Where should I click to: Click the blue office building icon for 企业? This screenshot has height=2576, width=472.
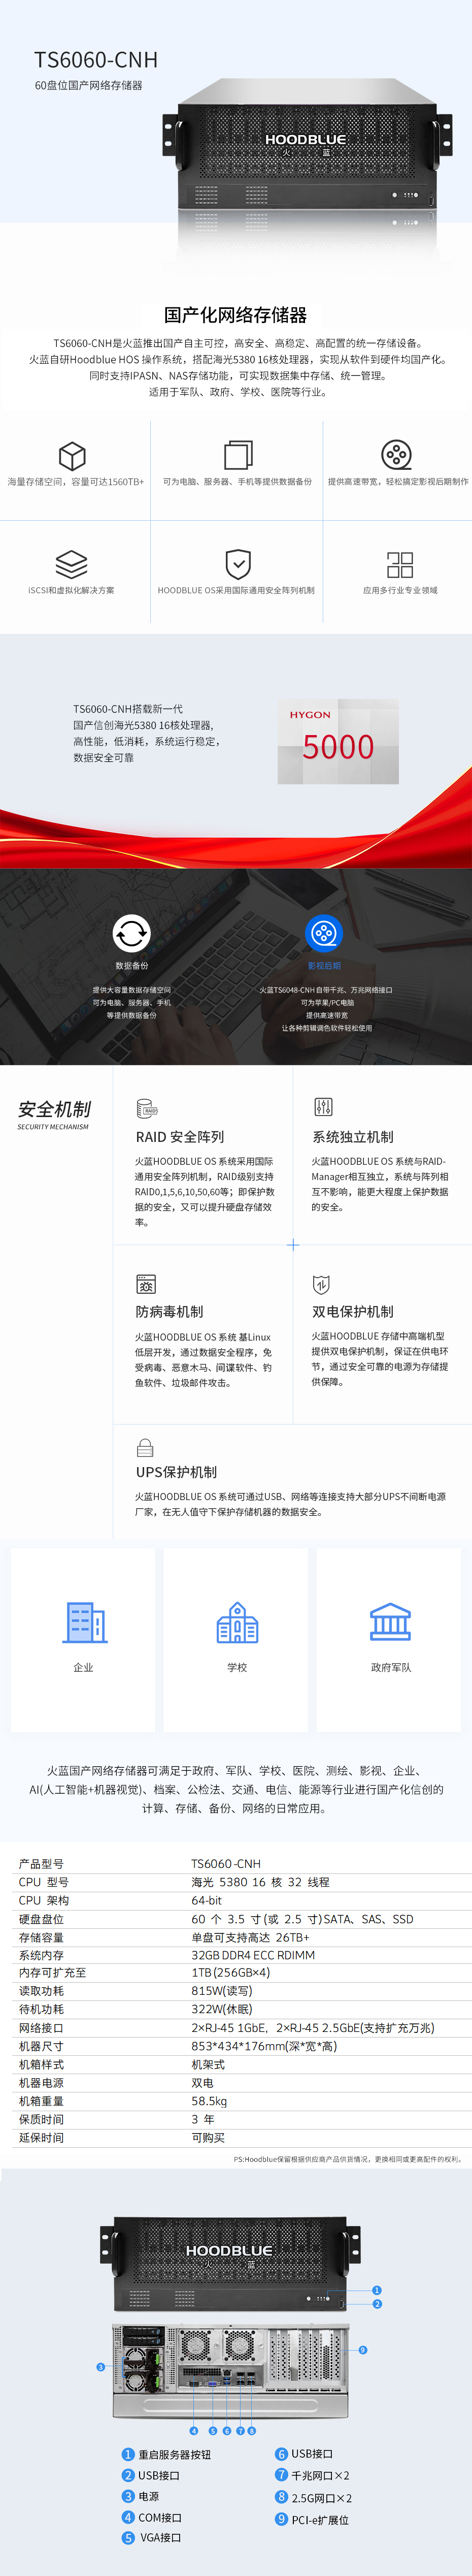[x=84, y=1622]
